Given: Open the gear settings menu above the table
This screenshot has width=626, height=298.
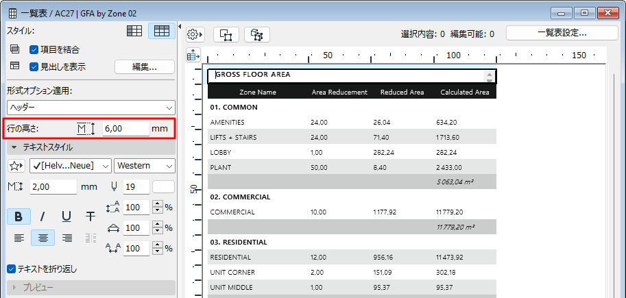Looking at the screenshot, I should coord(195,34).
